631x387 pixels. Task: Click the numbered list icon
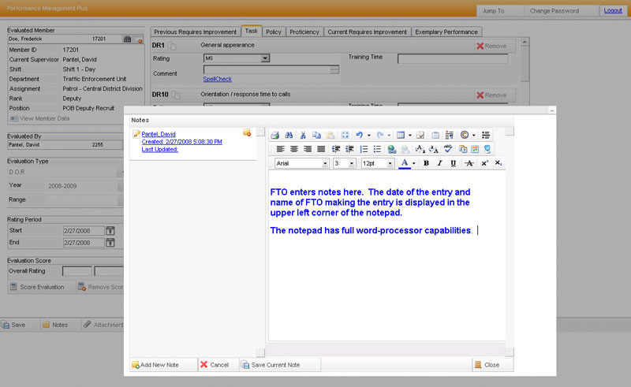(x=364, y=149)
